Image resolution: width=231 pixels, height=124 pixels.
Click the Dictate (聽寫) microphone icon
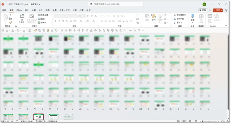(192, 16)
